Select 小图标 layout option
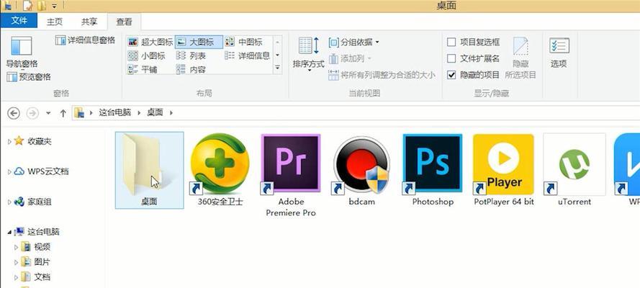 click(x=147, y=56)
